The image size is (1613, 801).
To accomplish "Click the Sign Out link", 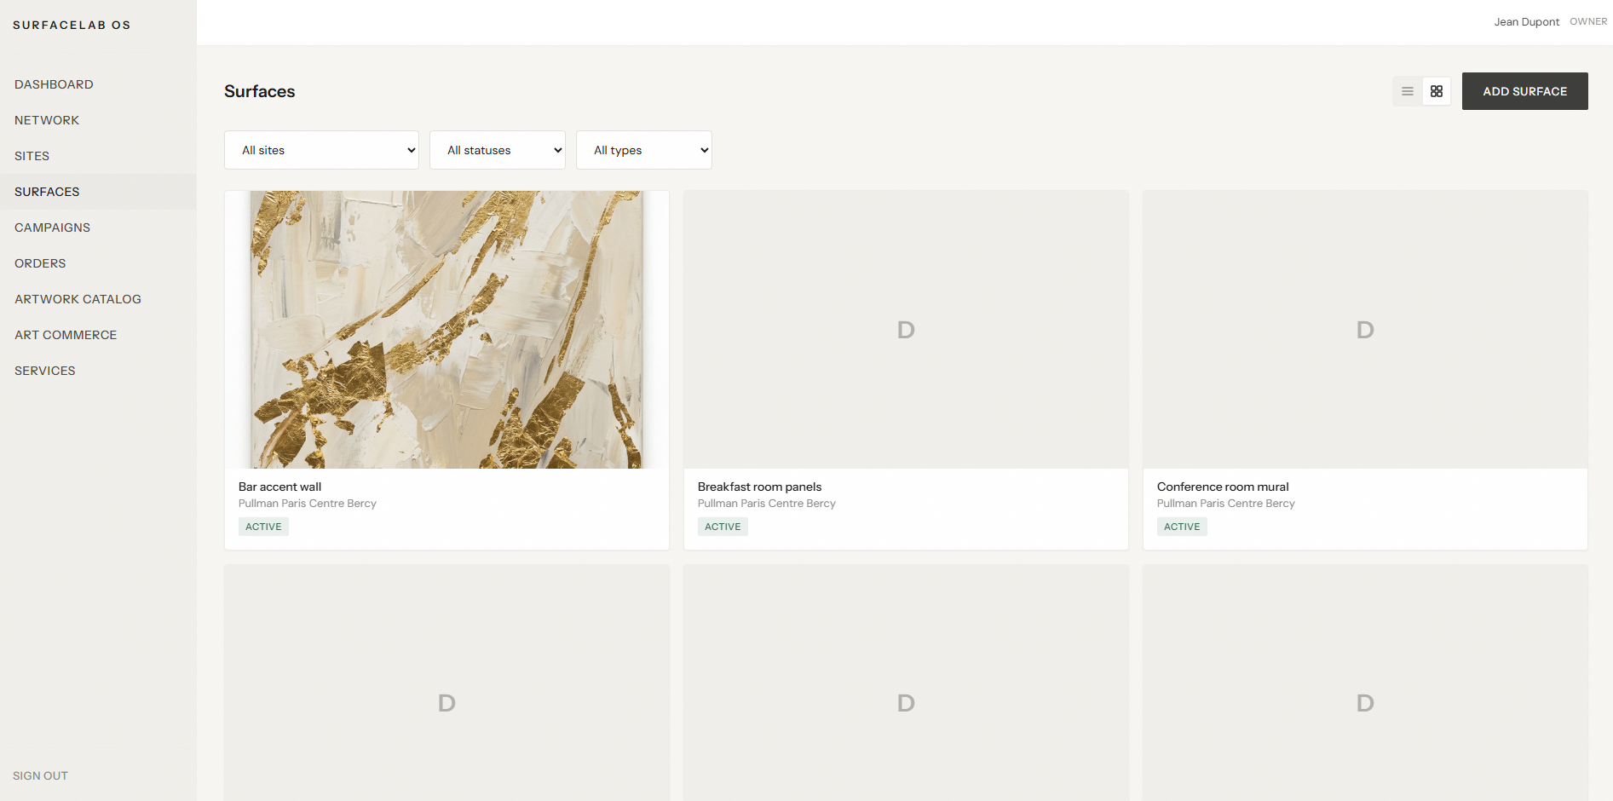I will point(40,775).
